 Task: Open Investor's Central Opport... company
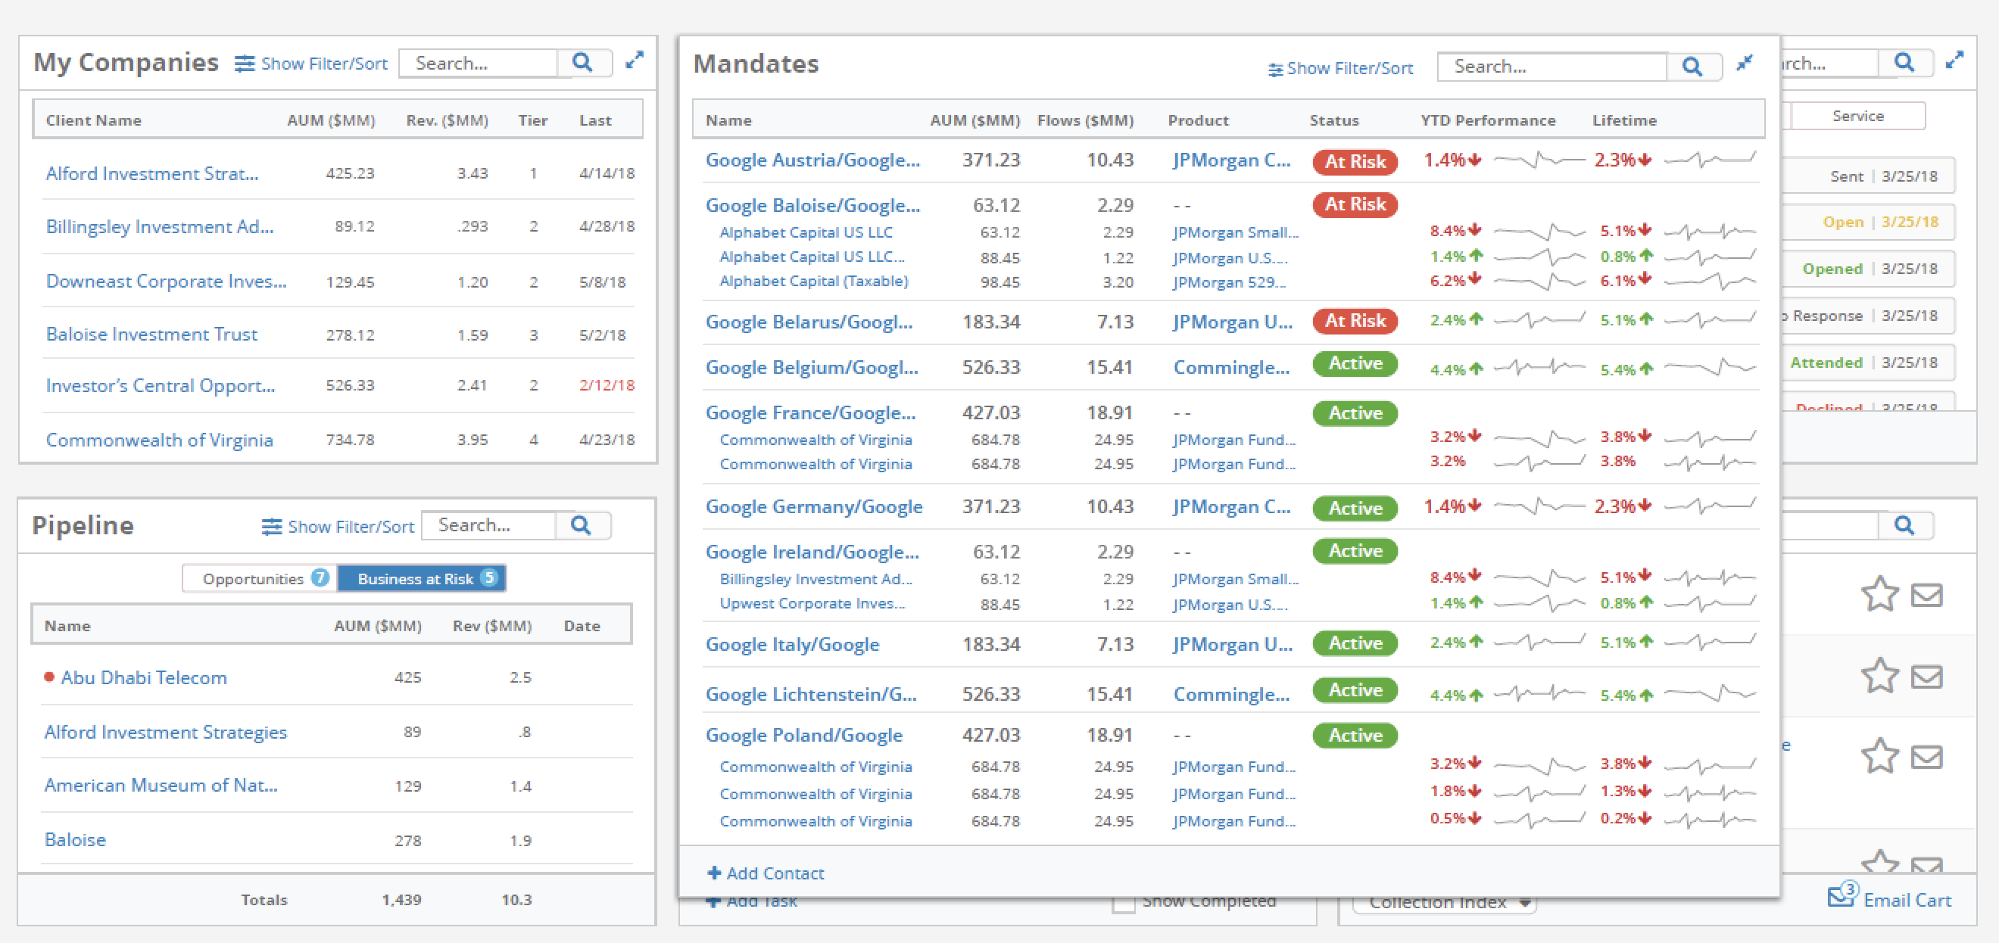161,385
